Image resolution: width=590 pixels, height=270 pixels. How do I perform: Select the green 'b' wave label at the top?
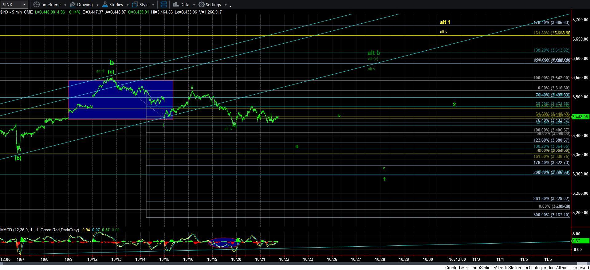(x=112, y=63)
